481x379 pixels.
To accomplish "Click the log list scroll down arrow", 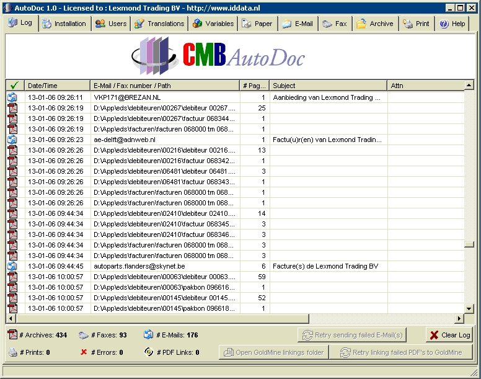I will [x=469, y=308].
